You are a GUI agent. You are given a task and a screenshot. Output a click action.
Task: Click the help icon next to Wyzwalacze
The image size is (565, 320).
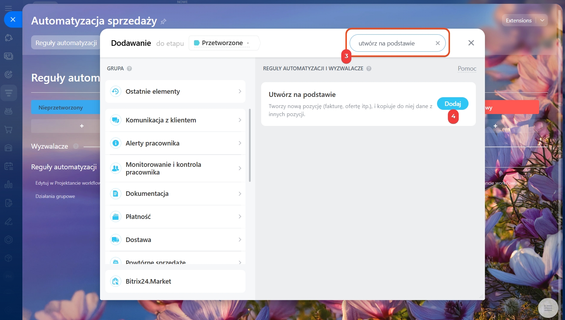click(x=76, y=147)
